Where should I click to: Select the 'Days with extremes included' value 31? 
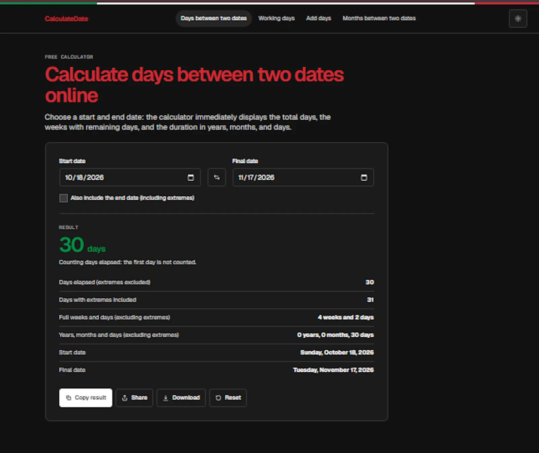[x=370, y=300]
